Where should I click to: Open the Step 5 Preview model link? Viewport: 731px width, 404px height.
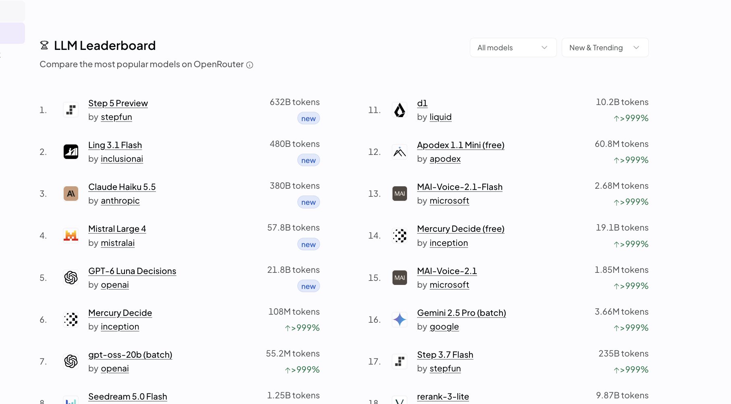pyautogui.click(x=118, y=103)
